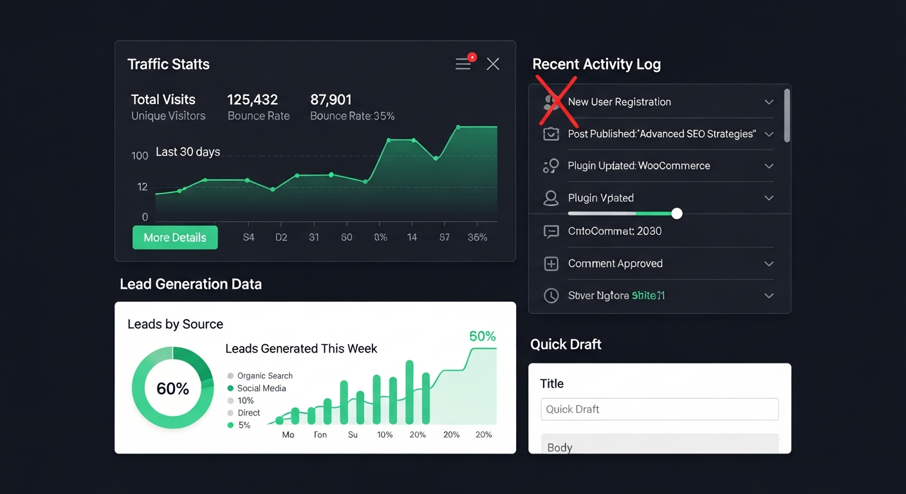Toggle the Organic Search legend item
Viewport: 906px width, 494px height.
coord(261,376)
